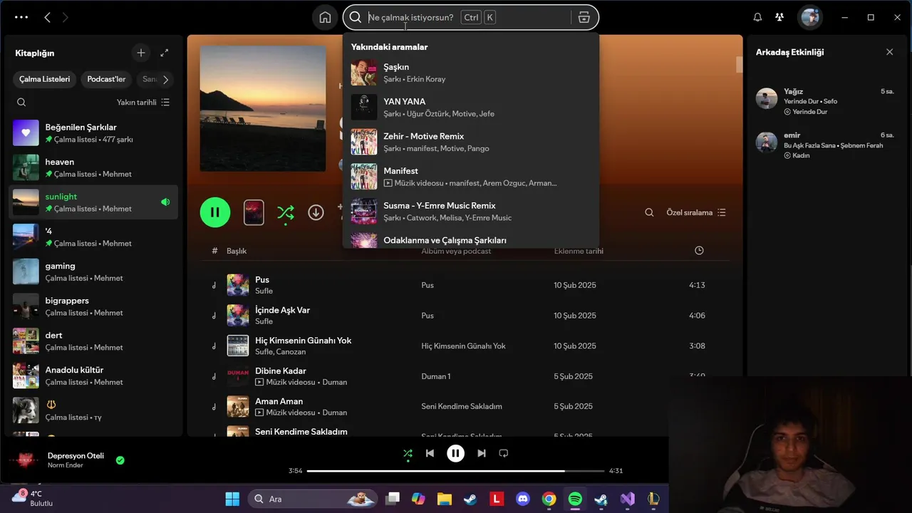Viewport: 912px width, 513px height.
Task: Download the playlist with arrow icon
Action: point(316,212)
